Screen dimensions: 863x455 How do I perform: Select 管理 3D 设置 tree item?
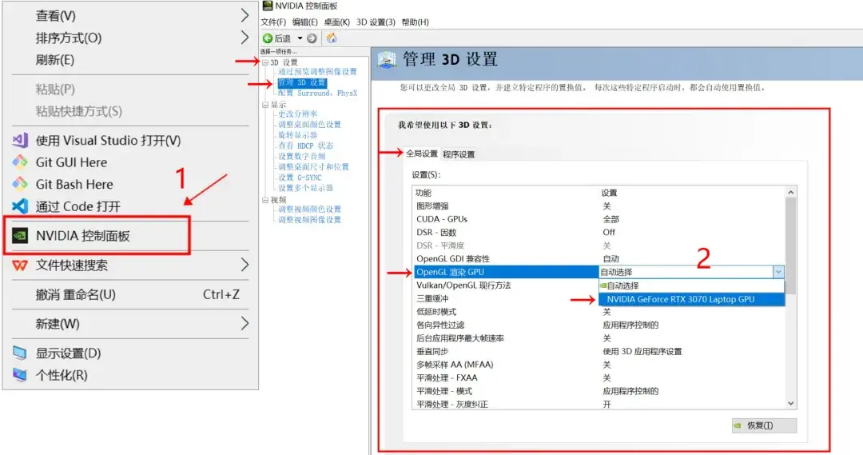coord(301,82)
